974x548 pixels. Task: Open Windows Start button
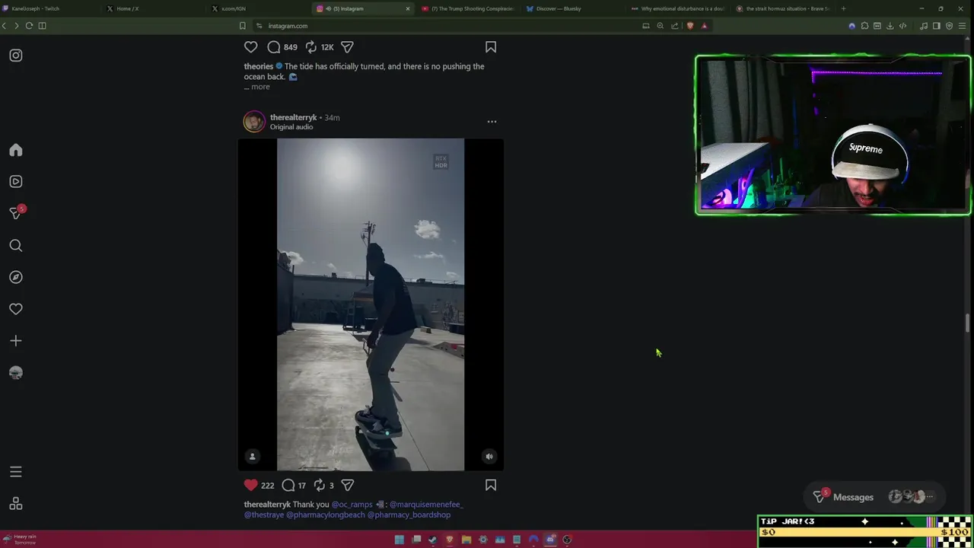[399, 540]
